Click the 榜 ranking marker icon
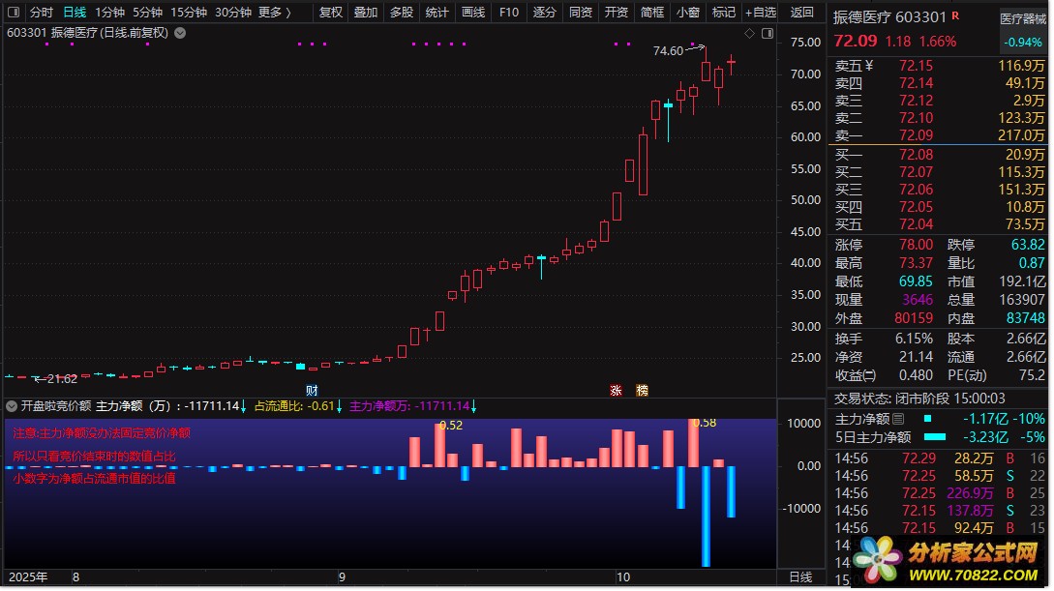Image resolution: width=1054 pixels, height=591 pixels. (642, 390)
